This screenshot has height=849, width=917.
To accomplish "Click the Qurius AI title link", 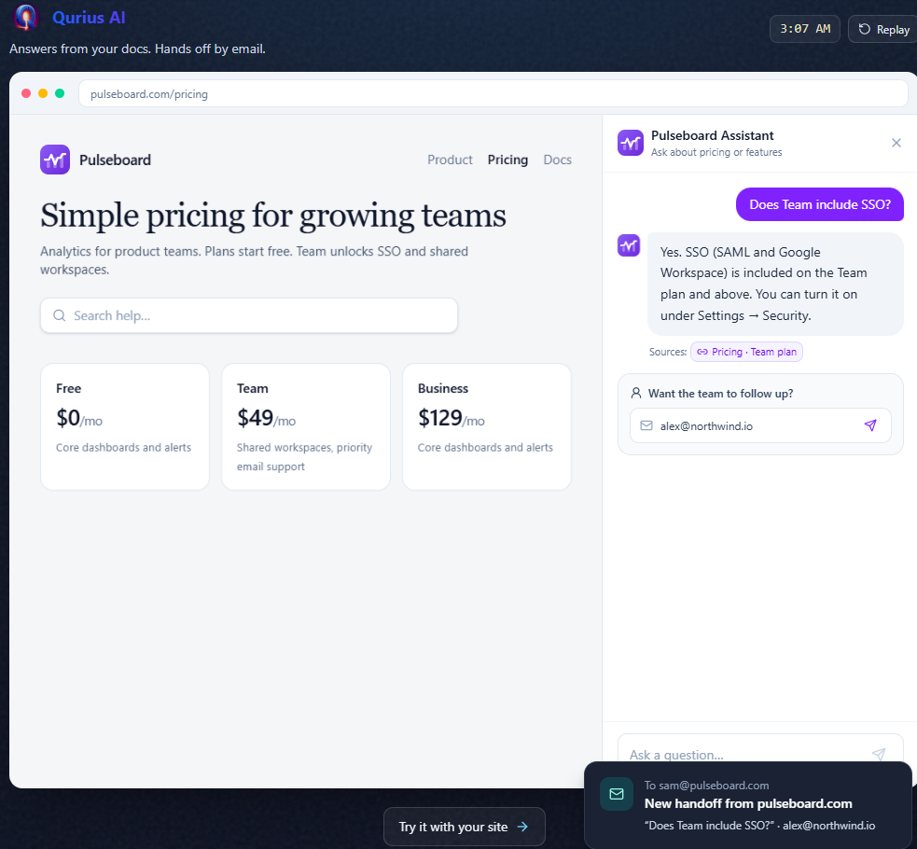I will pyautogui.click(x=89, y=18).
